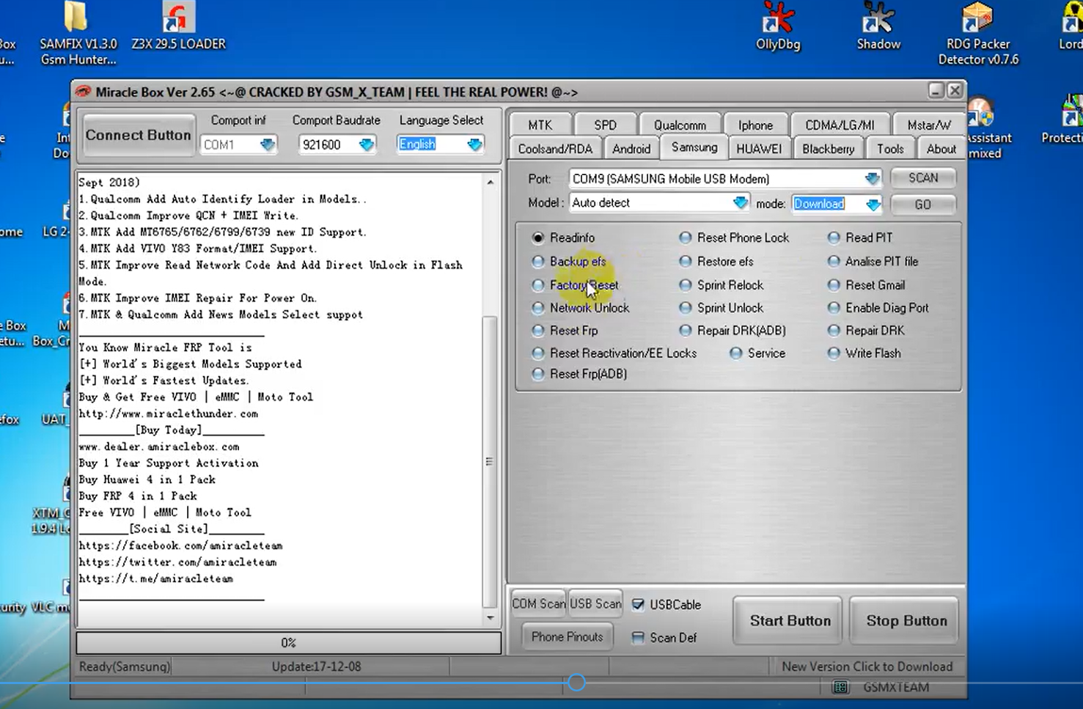
Task: Open Phone Pinouts
Action: click(x=567, y=636)
